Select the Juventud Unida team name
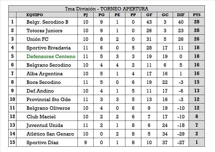Screen dimensions: 215x152 pos(45,125)
